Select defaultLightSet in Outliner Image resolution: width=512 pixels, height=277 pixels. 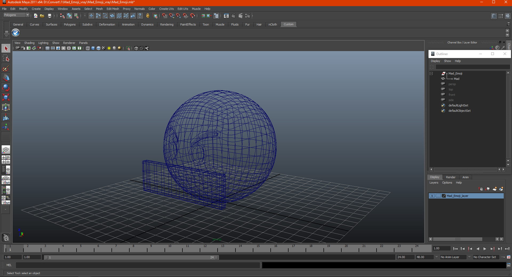tap(458, 105)
